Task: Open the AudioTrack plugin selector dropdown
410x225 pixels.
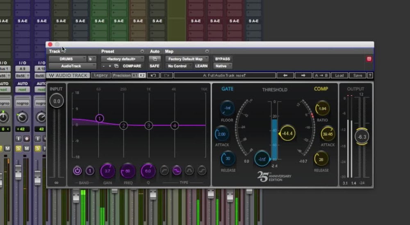Action: coord(73,66)
